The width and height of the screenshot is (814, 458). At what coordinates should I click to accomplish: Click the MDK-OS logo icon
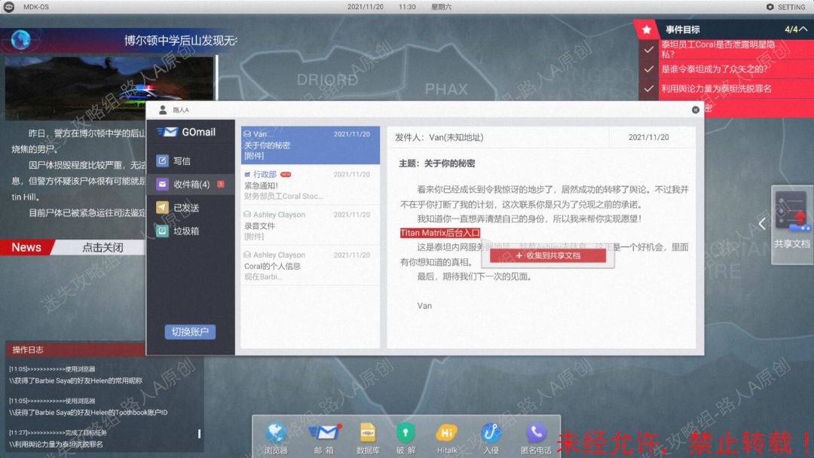click(9, 7)
